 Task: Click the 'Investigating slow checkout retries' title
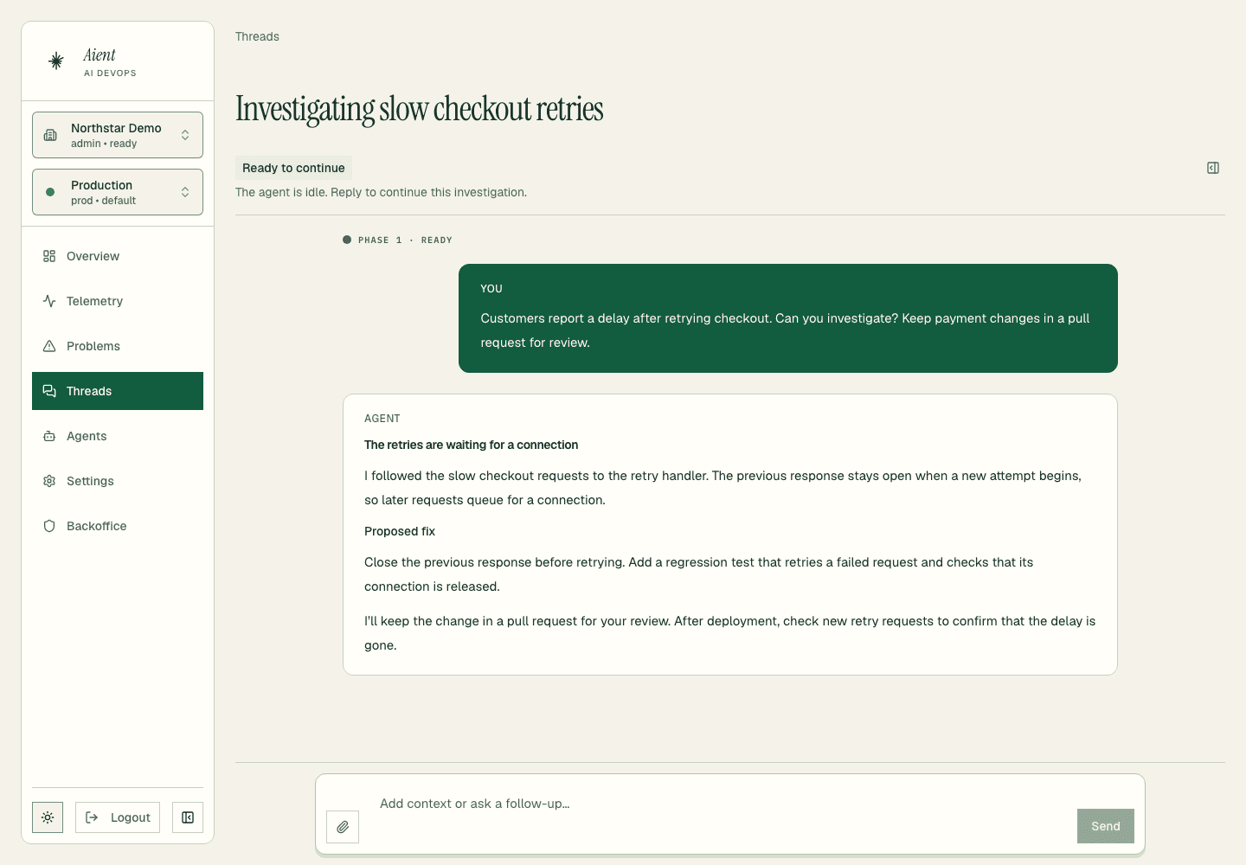click(x=420, y=109)
